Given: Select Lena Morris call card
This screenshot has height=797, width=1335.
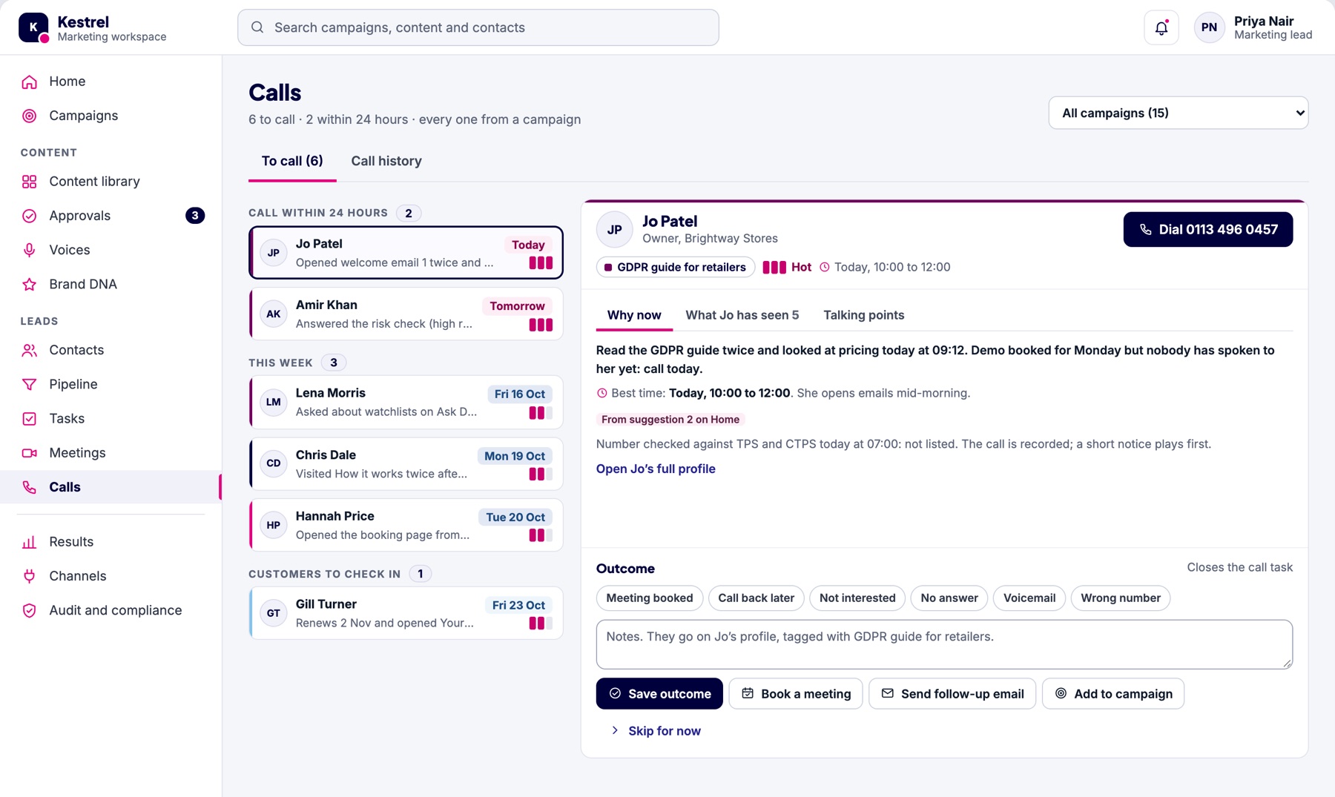Looking at the screenshot, I should 406,403.
